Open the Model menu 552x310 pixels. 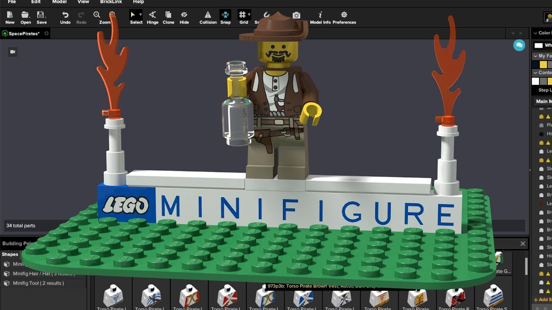(60, 2)
